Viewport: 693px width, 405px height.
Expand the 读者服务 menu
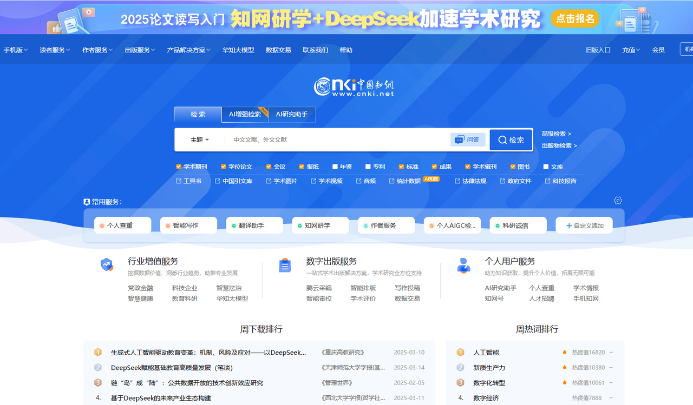(55, 50)
